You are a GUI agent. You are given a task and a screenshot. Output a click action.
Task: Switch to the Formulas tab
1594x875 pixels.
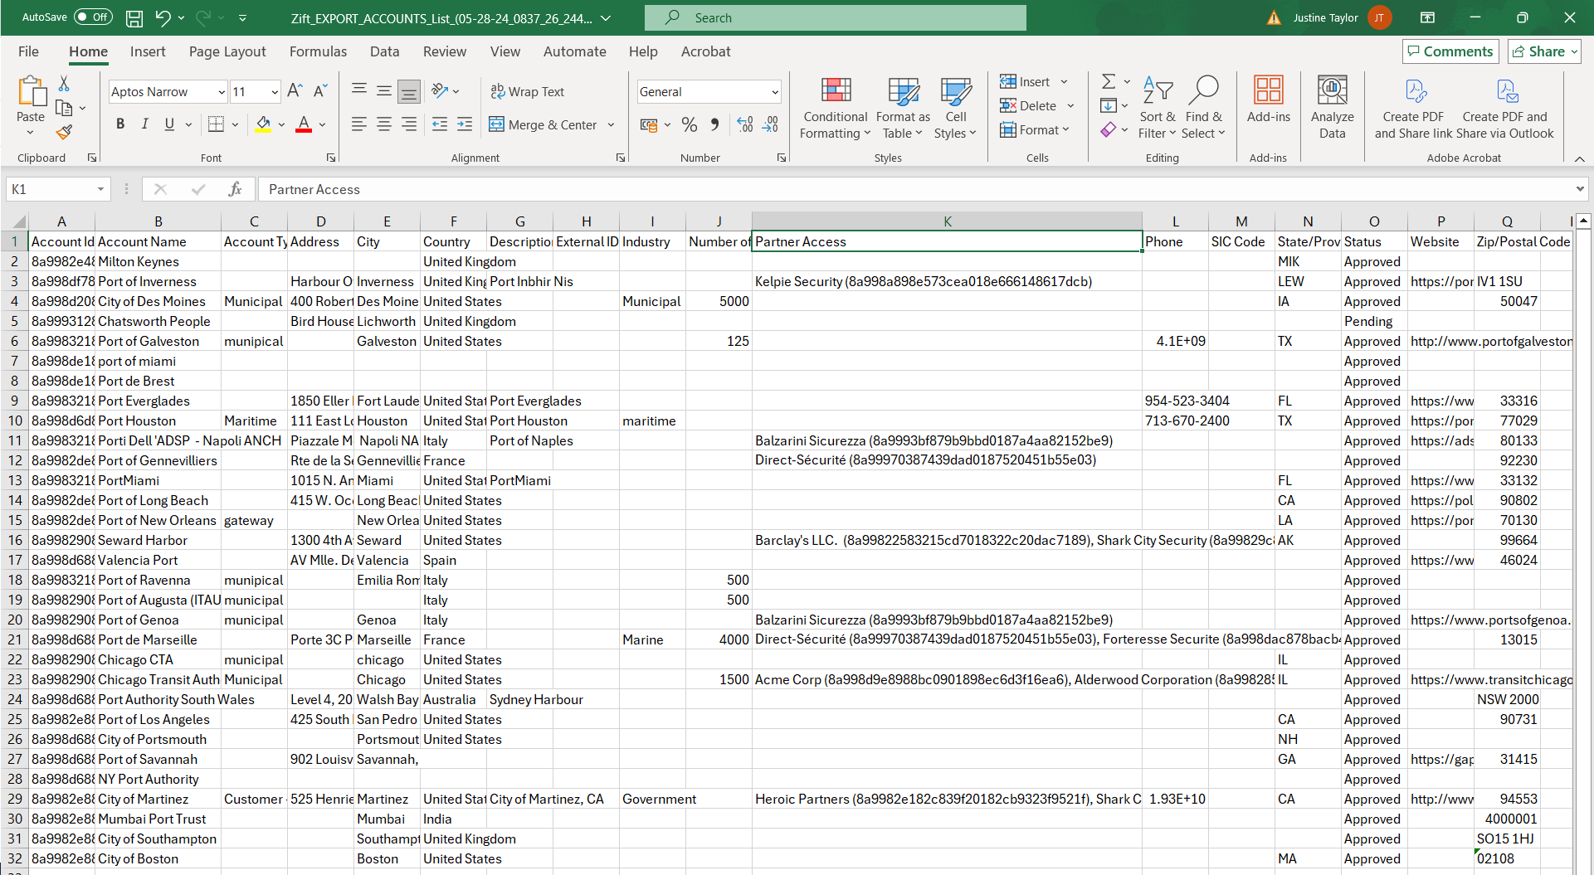318,51
